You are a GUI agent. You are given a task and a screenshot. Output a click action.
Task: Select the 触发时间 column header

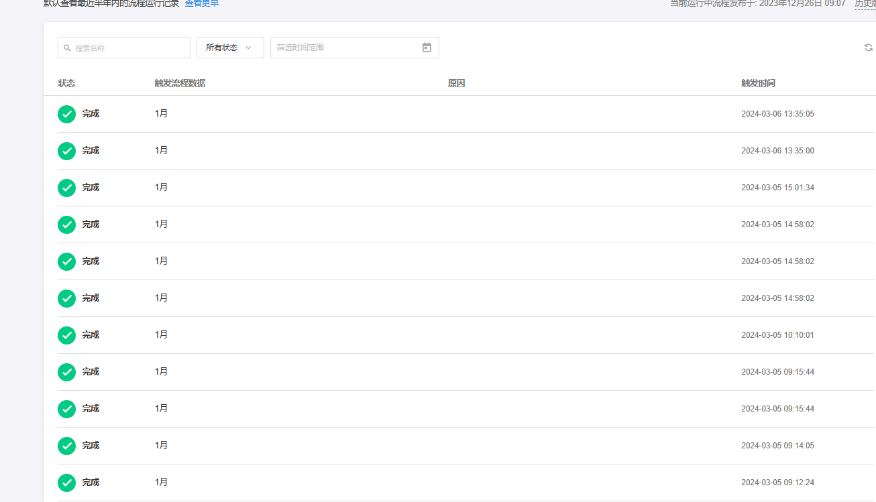coord(758,83)
